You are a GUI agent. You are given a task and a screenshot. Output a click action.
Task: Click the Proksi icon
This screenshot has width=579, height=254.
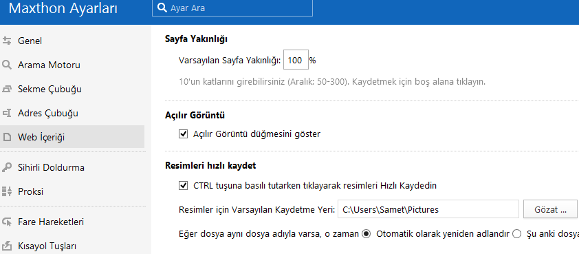click(7, 191)
